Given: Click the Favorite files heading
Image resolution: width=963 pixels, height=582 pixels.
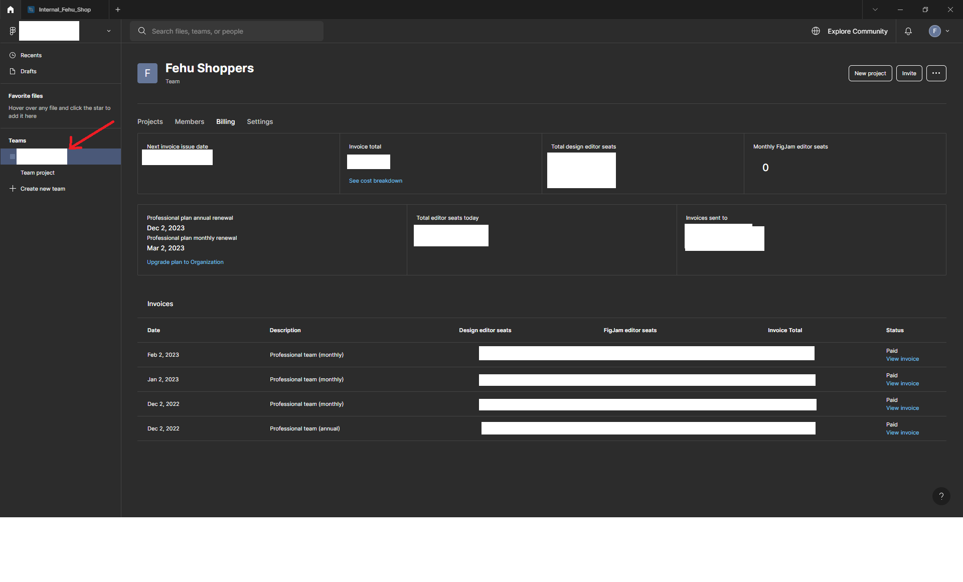Looking at the screenshot, I should (26, 96).
